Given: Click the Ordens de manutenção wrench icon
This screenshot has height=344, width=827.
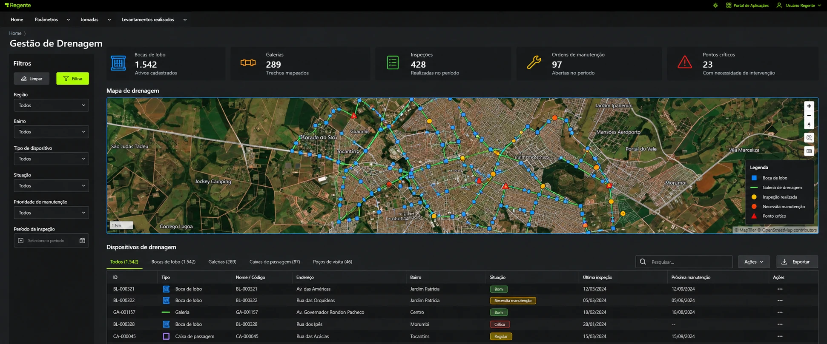Looking at the screenshot, I should pyautogui.click(x=534, y=63).
